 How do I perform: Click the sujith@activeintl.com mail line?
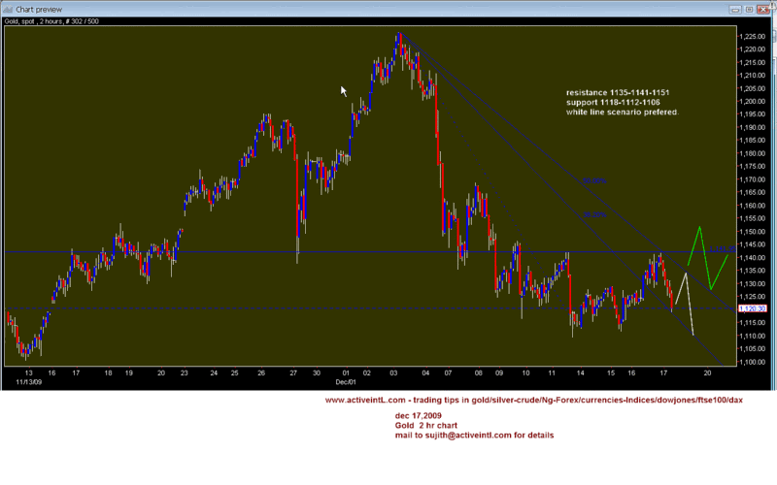tap(474, 436)
